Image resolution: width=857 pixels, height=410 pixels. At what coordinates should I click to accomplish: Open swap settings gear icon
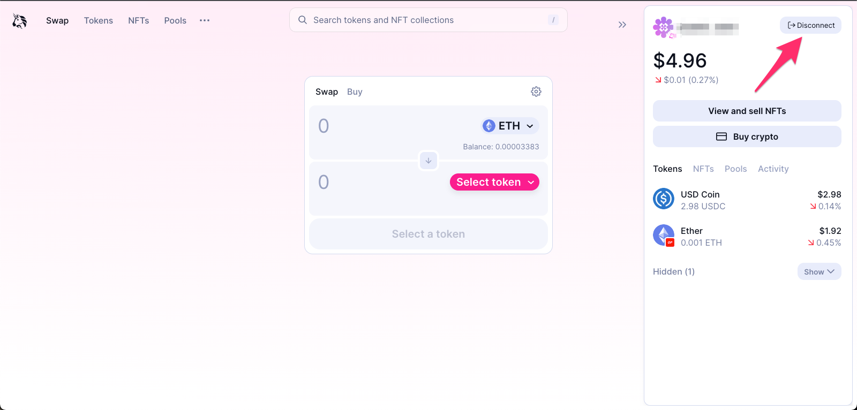(536, 92)
